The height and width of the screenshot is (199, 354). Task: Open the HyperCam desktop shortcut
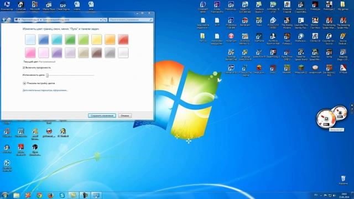tap(231, 38)
